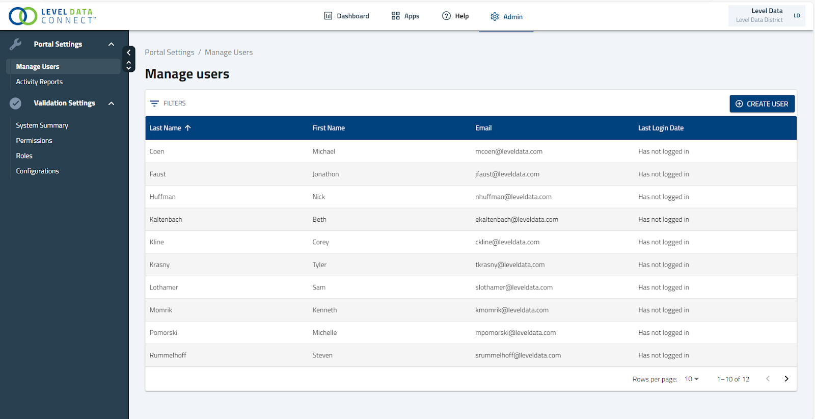815x419 pixels.
Task: Click the Admin gear icon
Action: 495,17
